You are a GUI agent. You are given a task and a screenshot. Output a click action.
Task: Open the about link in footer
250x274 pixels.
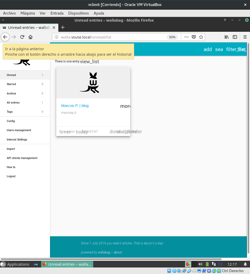point(118,252)
